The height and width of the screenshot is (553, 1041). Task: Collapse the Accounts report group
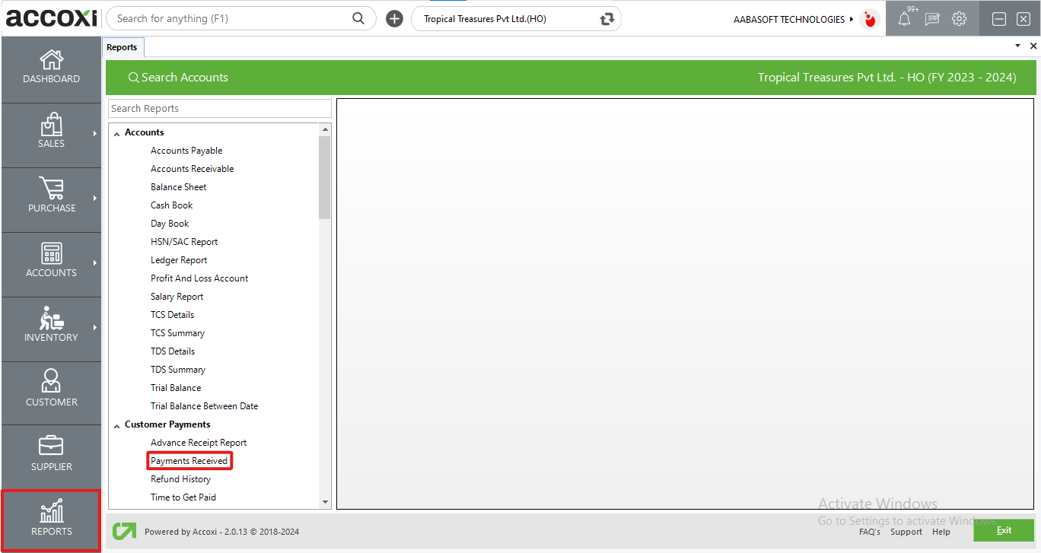116,132
